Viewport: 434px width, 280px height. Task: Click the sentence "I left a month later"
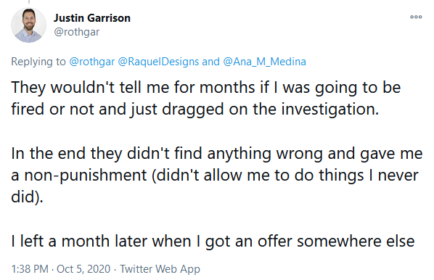tap(213, 242)
